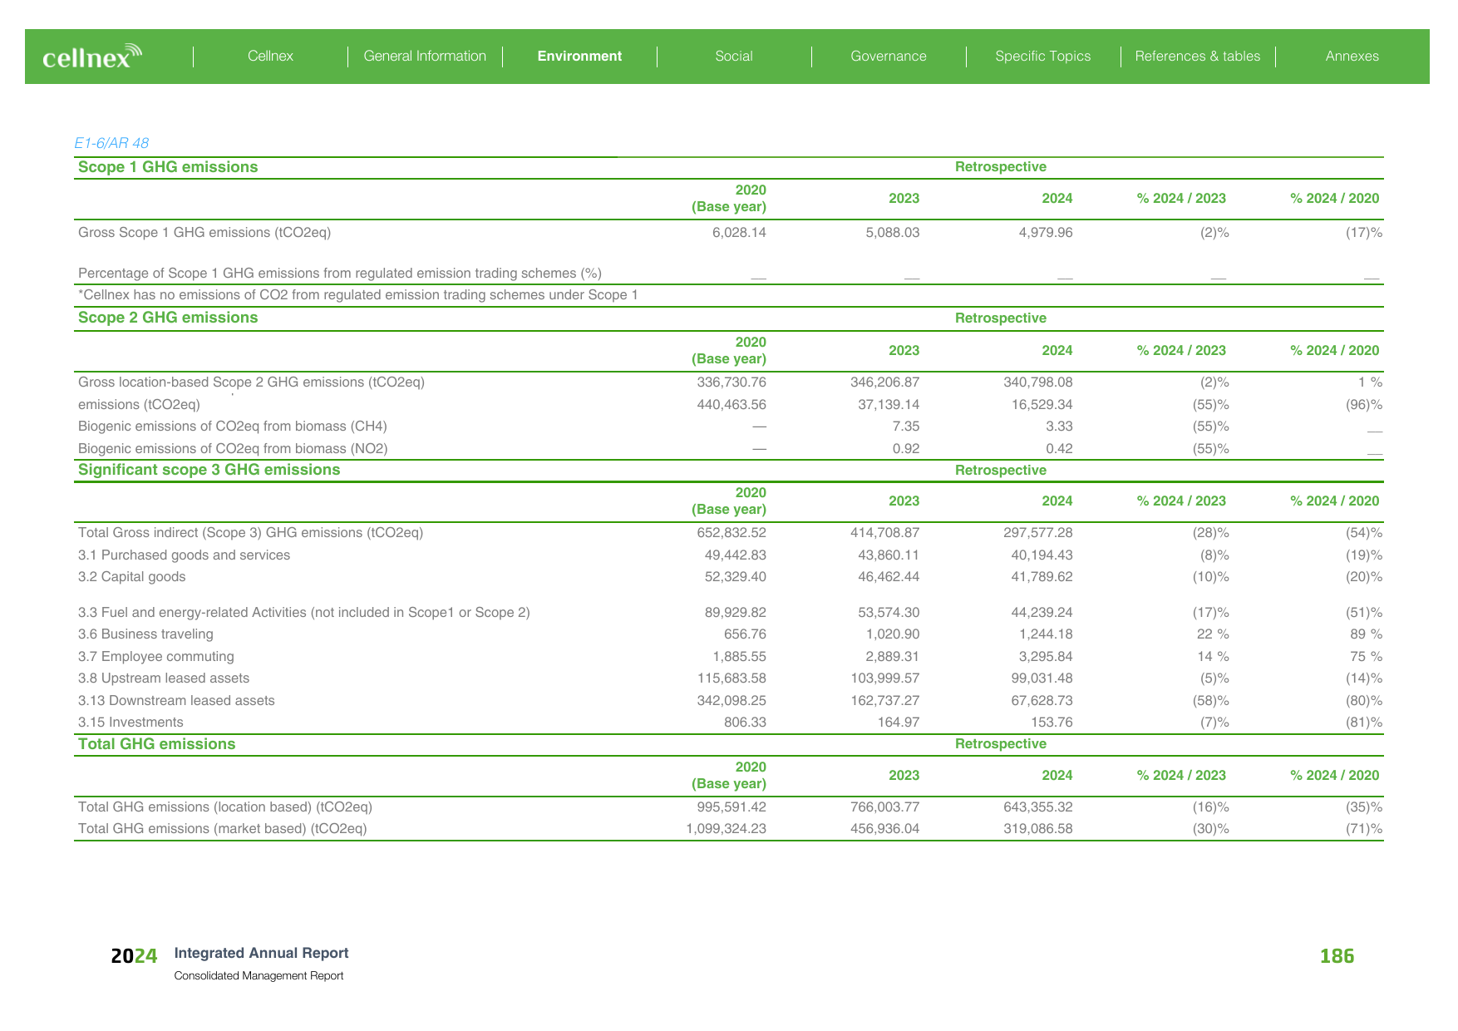Click the value 1,099,324.23

[x=727, y=829]
